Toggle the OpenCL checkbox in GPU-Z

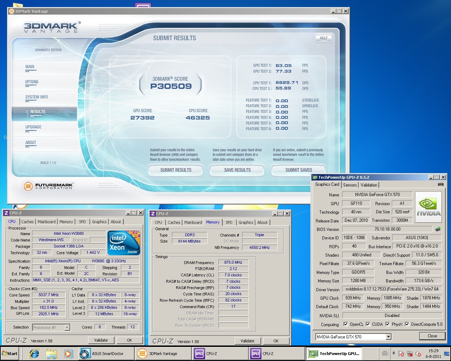pyautogui.click(x=346, y=324)
